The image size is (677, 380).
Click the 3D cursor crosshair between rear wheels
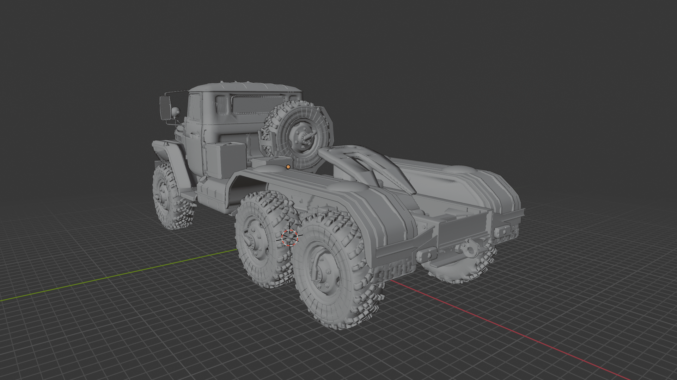point(290,238)
